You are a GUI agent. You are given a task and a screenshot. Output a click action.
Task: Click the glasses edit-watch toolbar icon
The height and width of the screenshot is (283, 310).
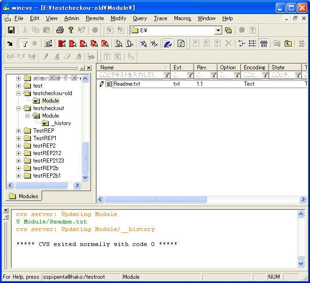pyautogui.click(x=10, y=57)
